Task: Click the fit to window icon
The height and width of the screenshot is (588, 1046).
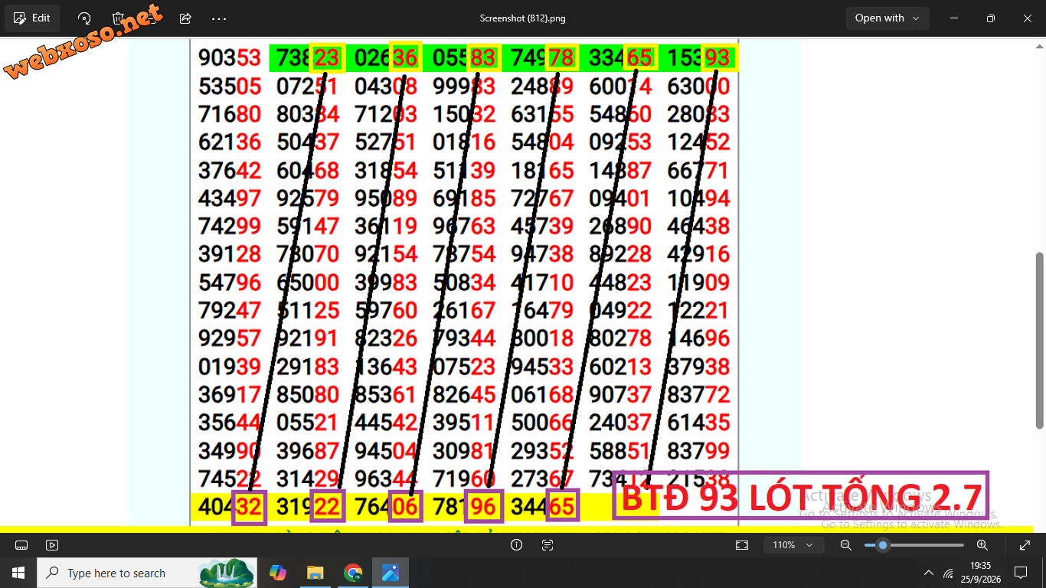Action: pos(741,545)
